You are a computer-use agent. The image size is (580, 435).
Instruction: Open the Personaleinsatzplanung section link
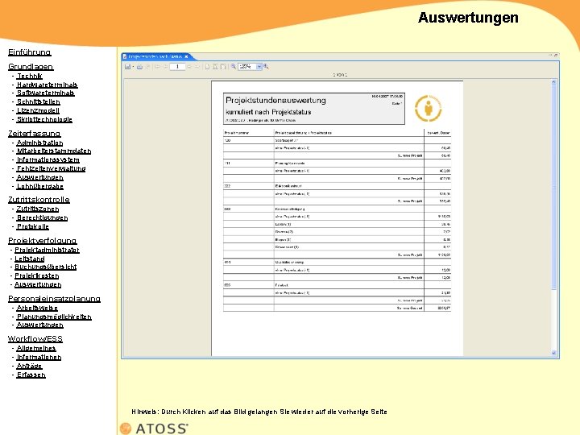55,299
